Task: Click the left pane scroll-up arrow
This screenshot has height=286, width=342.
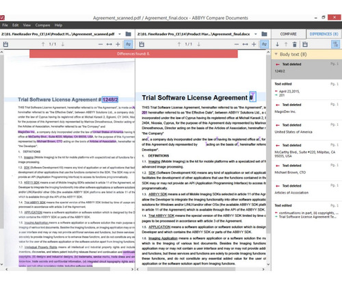Action: (x=1, y=52)
